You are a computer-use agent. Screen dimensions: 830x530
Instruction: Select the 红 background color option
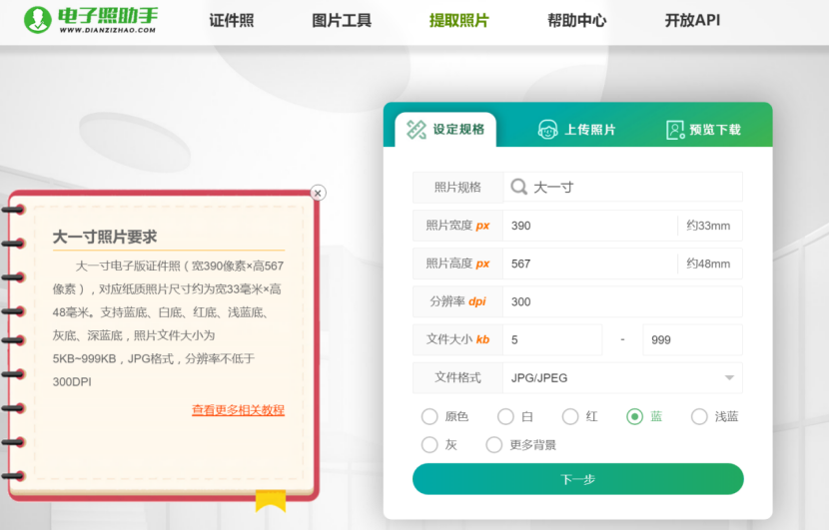click(570, 416)
